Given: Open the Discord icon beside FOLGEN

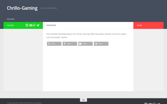Looking at the screenshot, I should coord(27,25).
